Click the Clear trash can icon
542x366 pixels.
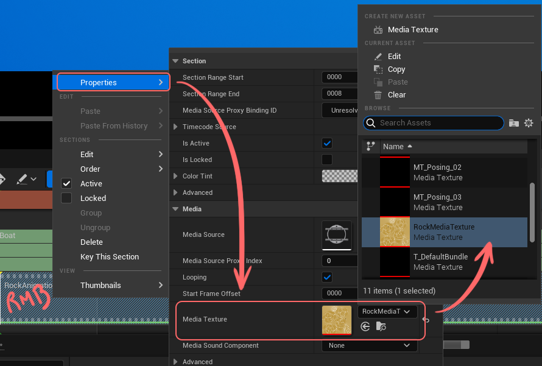pos(378,95)
